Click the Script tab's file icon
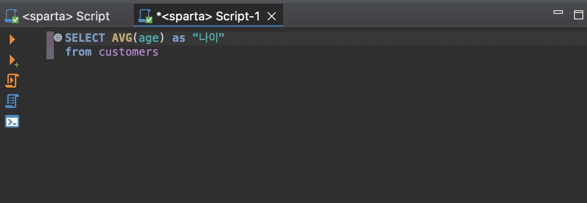The width and height of the screenshot is (587, 203). pyautogui.click(x=12, y=16)
